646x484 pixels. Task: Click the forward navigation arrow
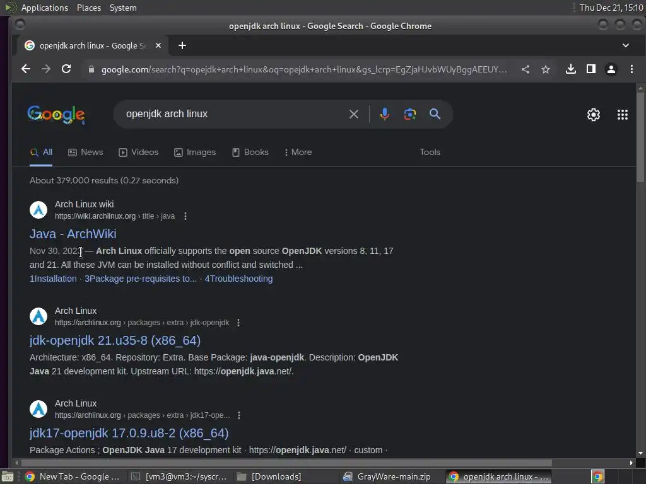[x=45, y=69]
